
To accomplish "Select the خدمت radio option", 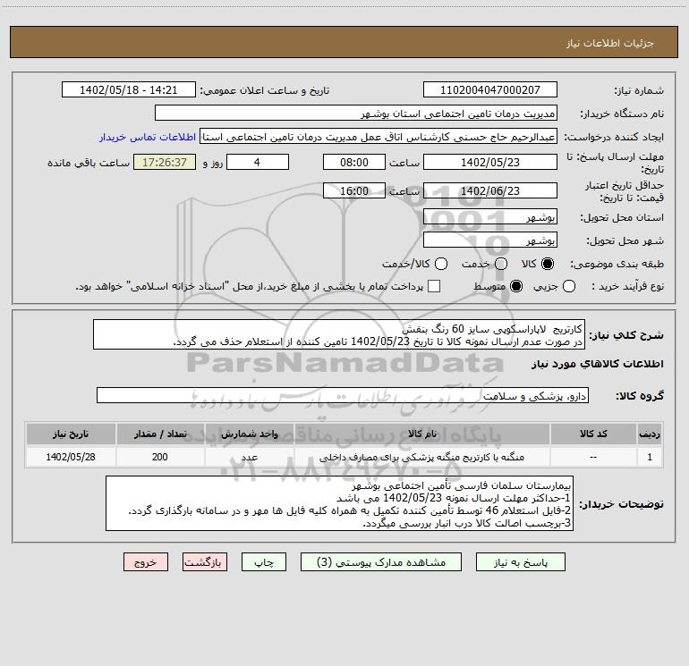I will coord(501,264).
